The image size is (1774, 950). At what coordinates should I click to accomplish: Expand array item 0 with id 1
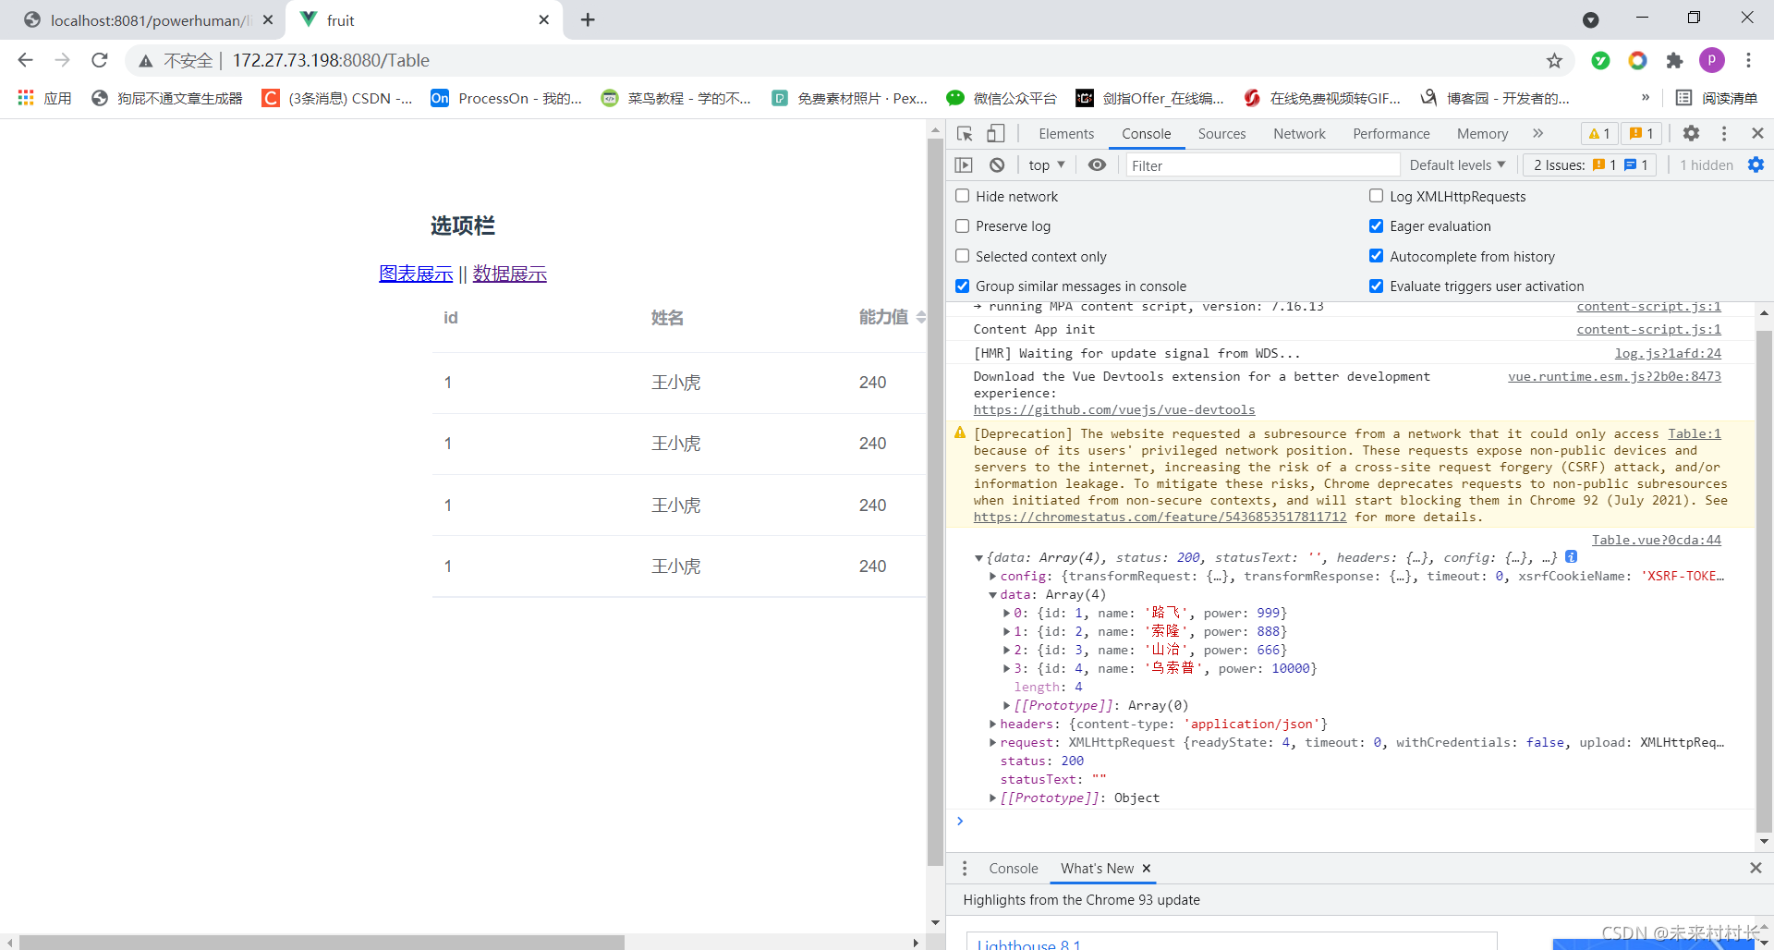(1007, 614)
